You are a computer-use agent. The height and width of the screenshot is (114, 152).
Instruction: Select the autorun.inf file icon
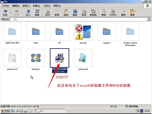click(12, 58)
